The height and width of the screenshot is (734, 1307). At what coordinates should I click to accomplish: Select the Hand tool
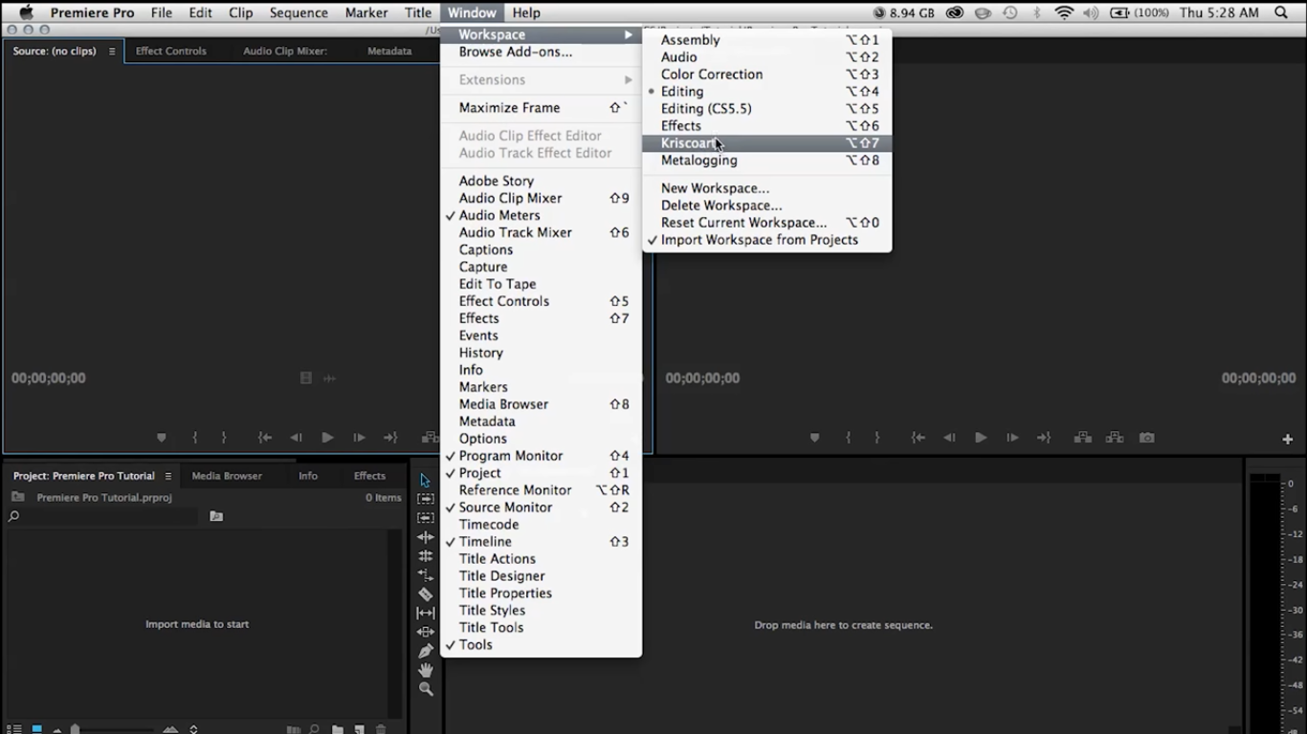426,670
